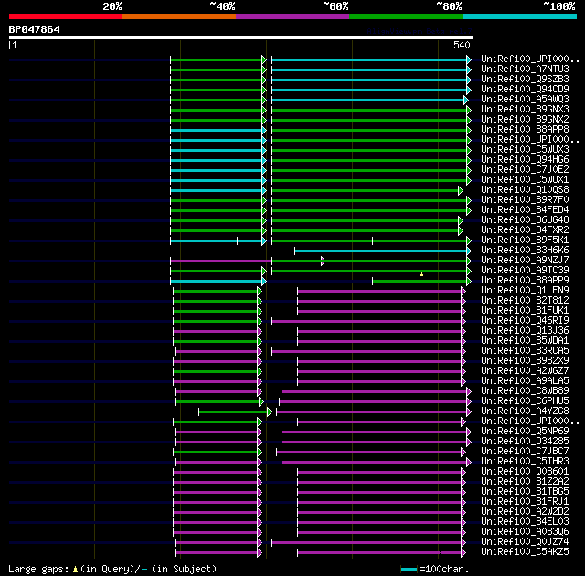This screenshot has height=576, width=585.
Task: Select the UniRef100_Q5NP69 hit
Action: (x=525, y=432)
